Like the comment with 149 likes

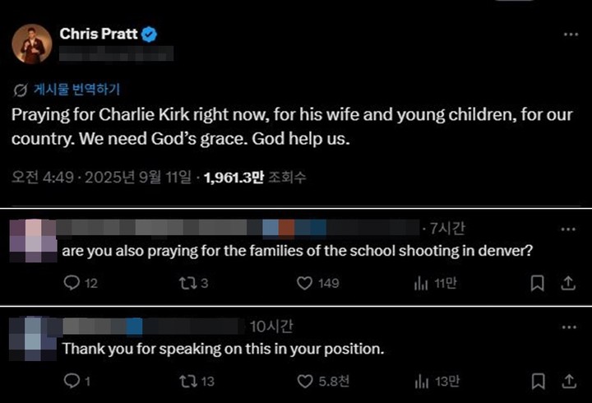tap(304, 283)
